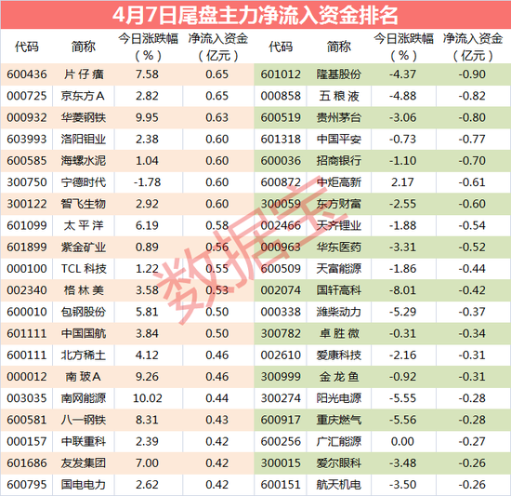The height and width of the screenshot is (496, 511).
Task: Select stock code 003035
Action: point(27,398)
